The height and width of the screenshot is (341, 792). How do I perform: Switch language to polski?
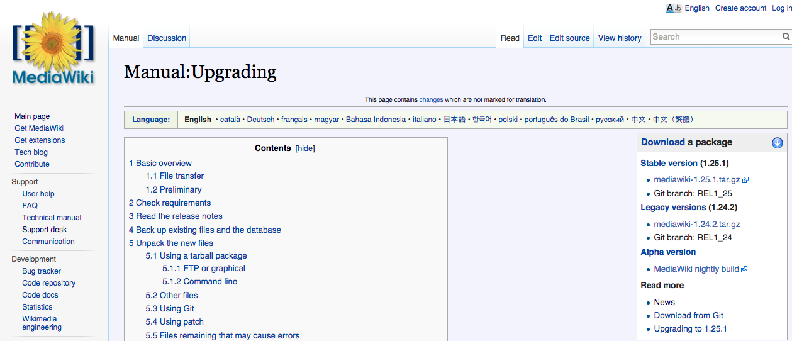tap(508, 120)
